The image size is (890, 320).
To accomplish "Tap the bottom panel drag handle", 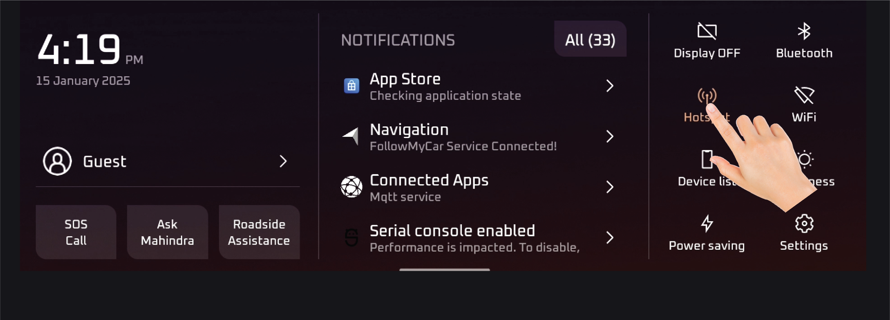I will (x=444, y=269).
